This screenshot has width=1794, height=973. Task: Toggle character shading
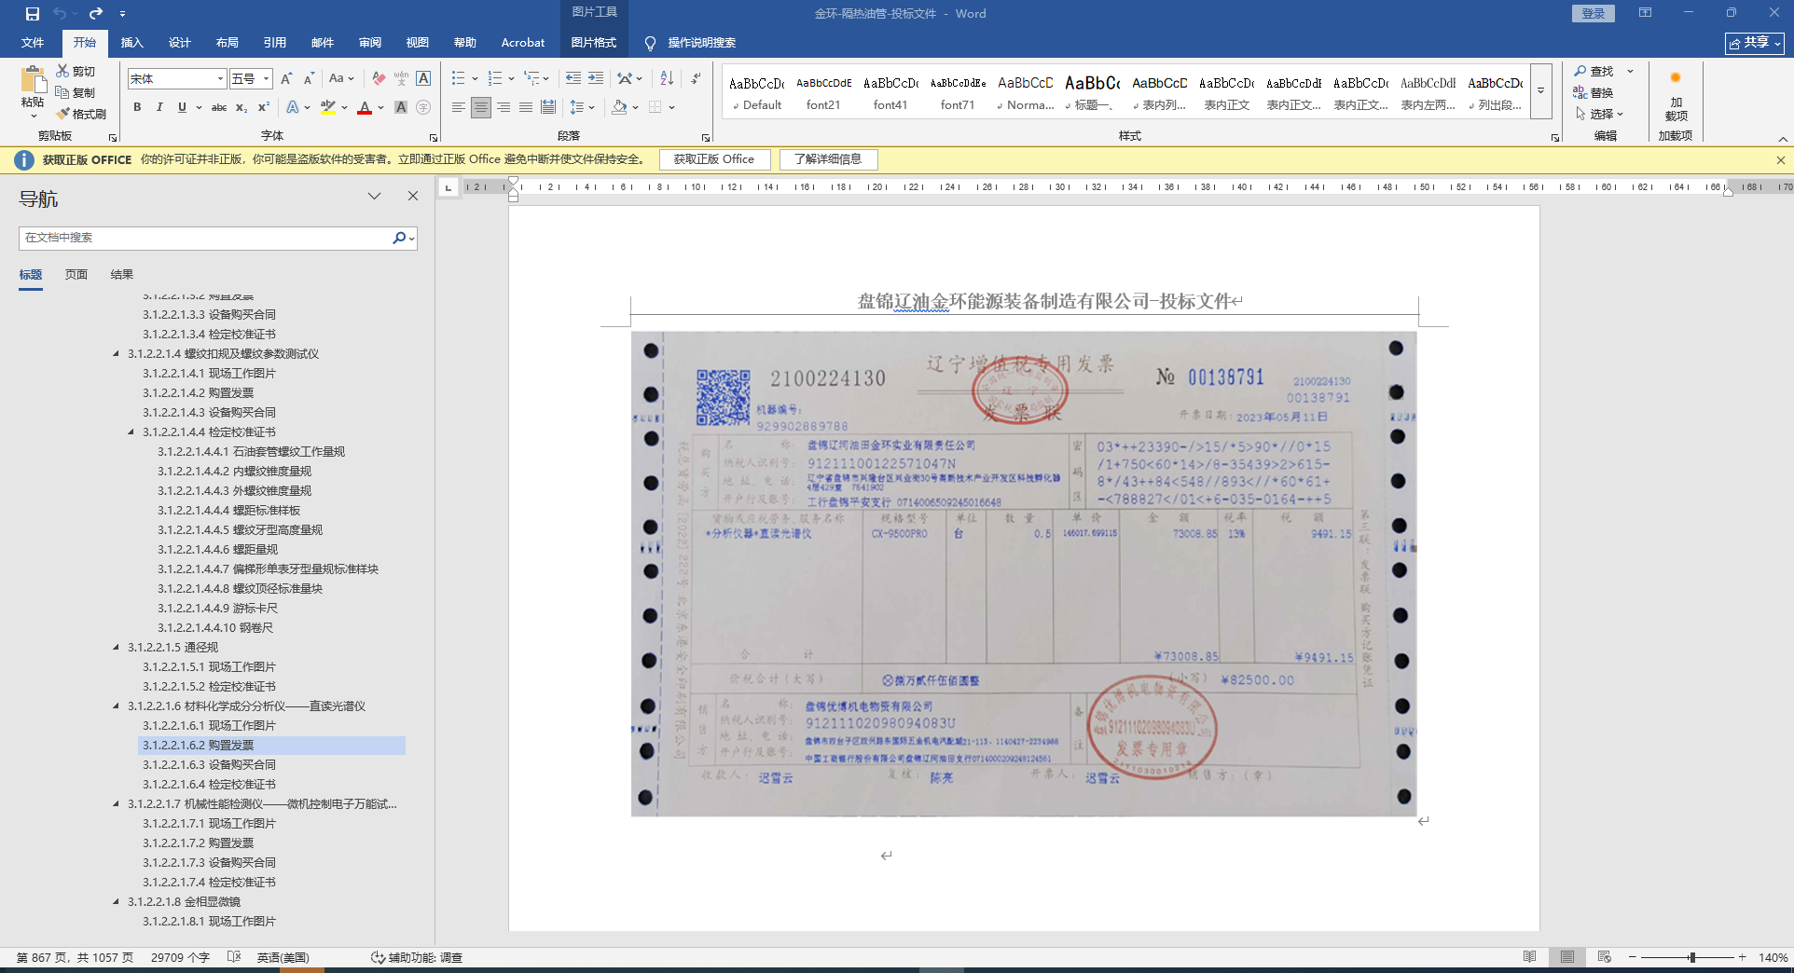pyautogui.click(x=401, y=108)
